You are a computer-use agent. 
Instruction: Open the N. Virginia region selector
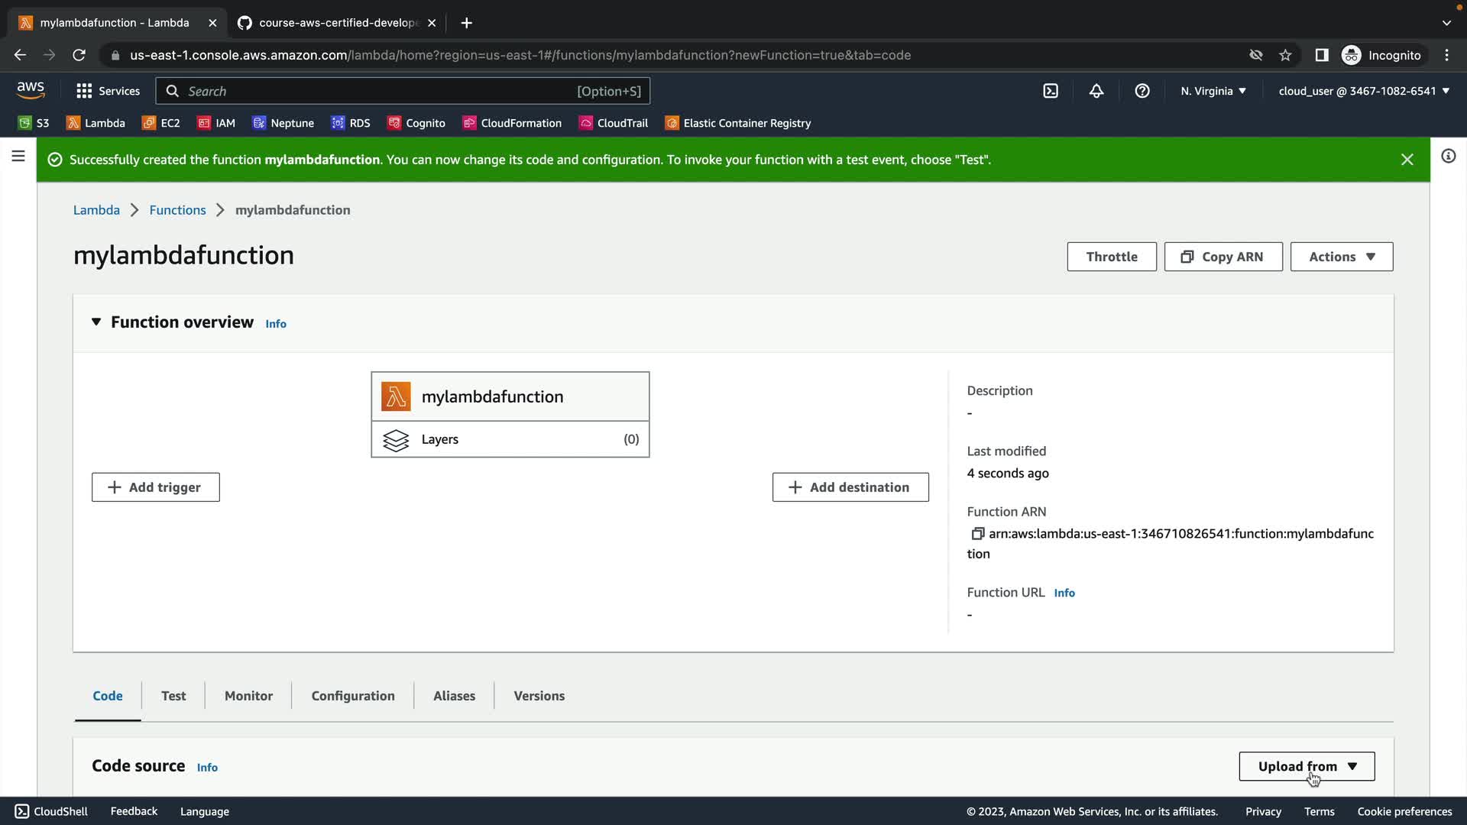click(1213, 91)
